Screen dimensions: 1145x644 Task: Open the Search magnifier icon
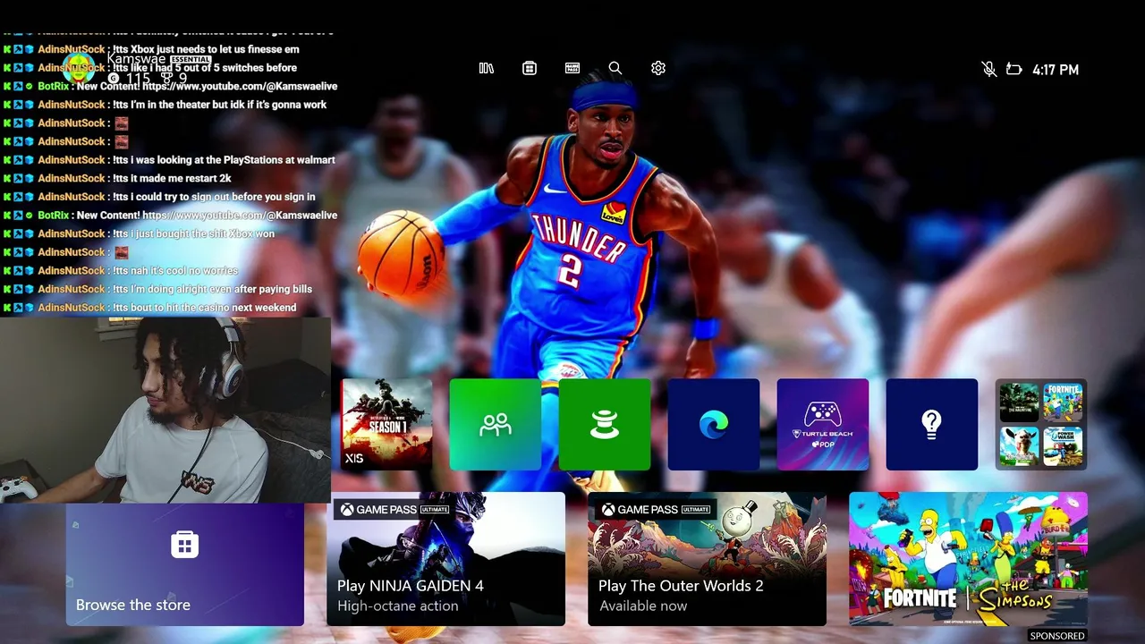[615, 68]
